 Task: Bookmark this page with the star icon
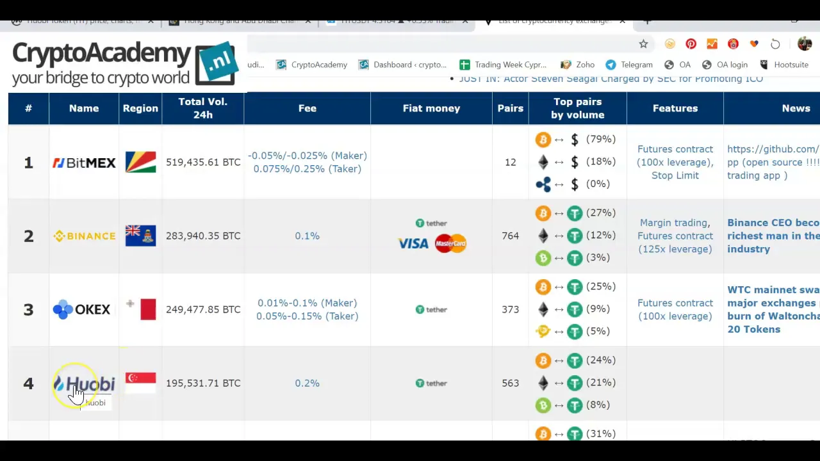643,44
